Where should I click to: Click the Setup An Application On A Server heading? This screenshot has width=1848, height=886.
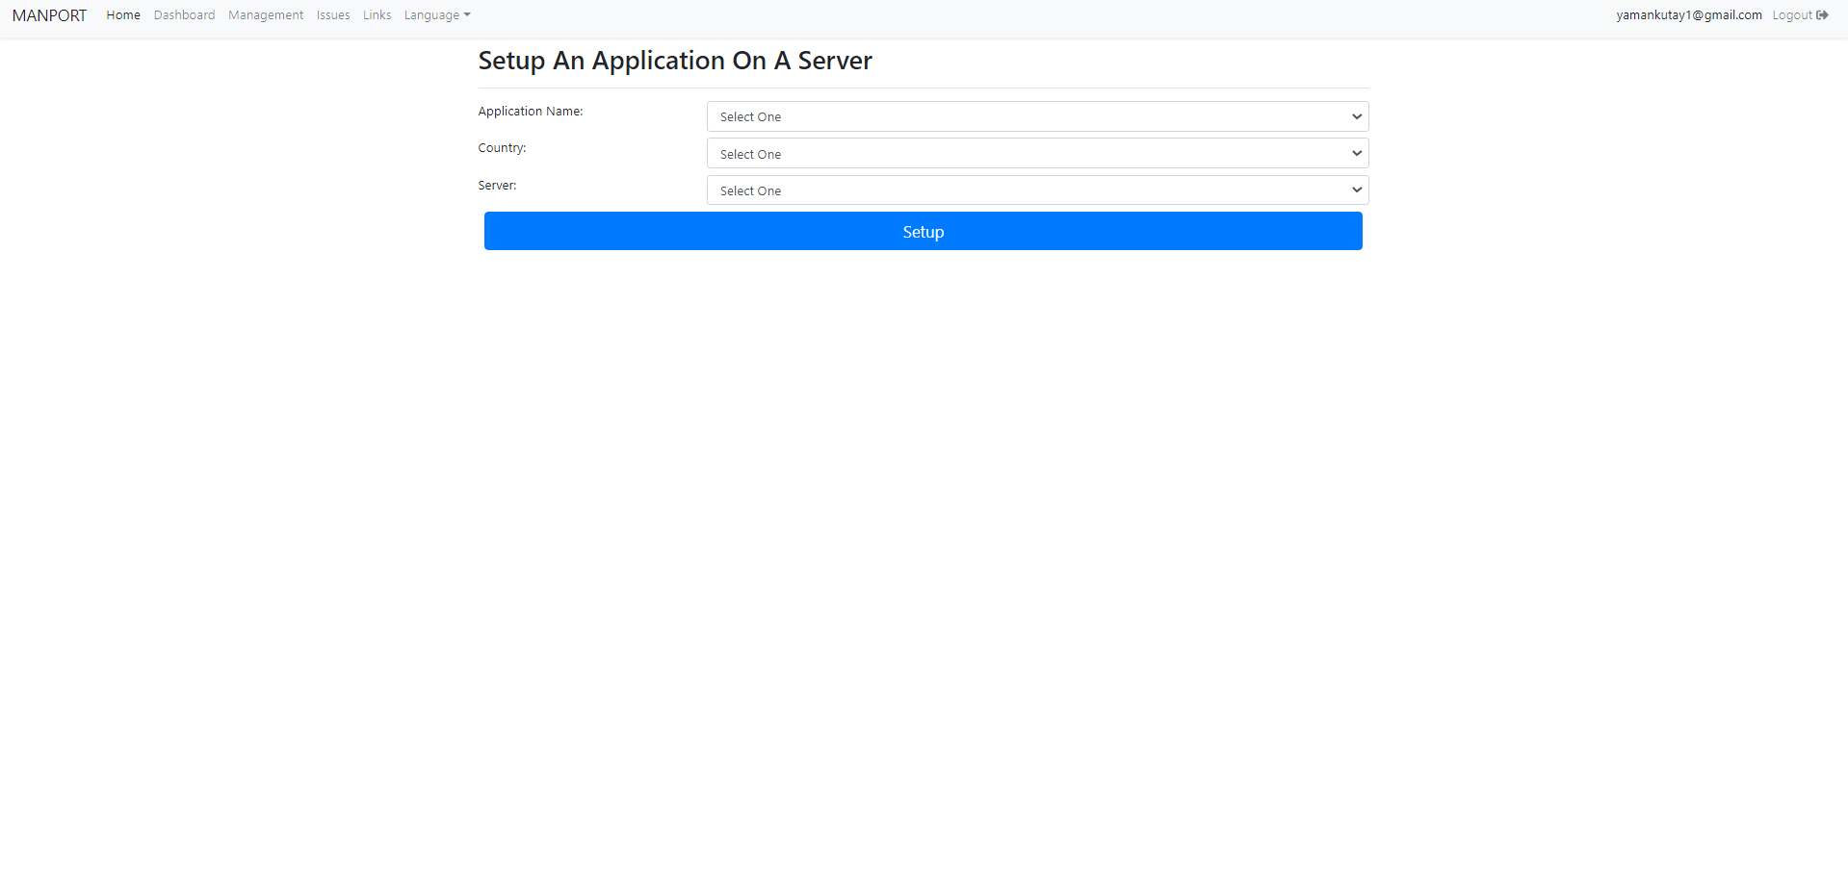pyautogui.click(x=675, y=60)
